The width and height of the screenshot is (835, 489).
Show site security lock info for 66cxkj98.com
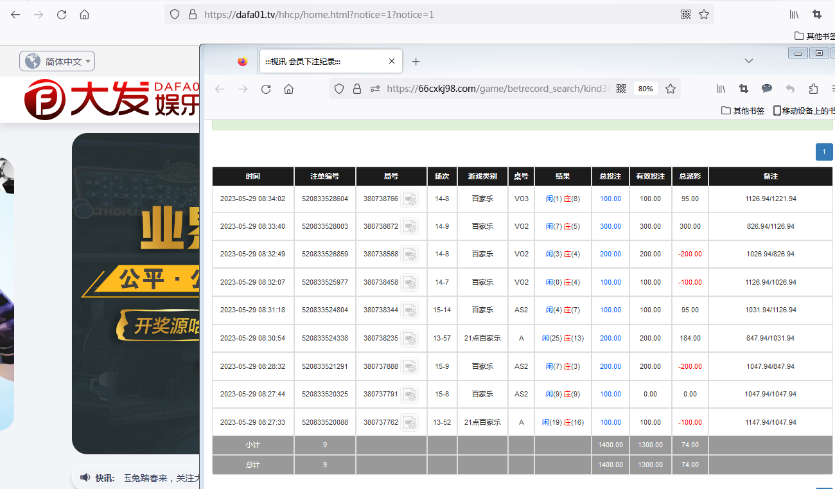coord(357,89)
